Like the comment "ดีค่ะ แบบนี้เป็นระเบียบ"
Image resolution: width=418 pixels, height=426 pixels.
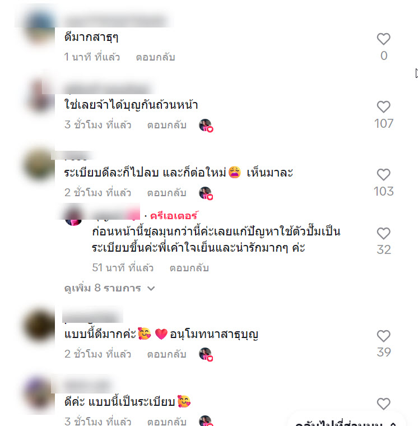(383, 404)
